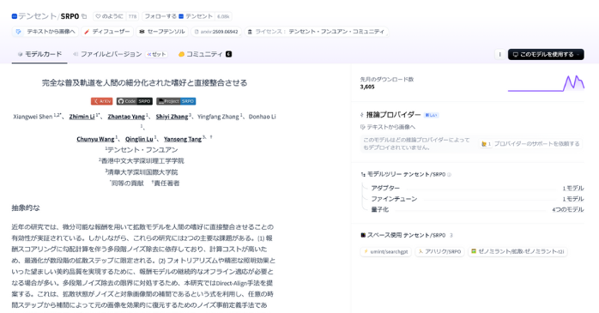Viewport: 599px width, 313px height.
Task: Open the arxiv:2509.06942 tag
Action: pos(216,32)
